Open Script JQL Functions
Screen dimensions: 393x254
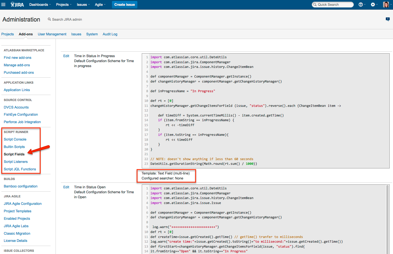(20, 169)
